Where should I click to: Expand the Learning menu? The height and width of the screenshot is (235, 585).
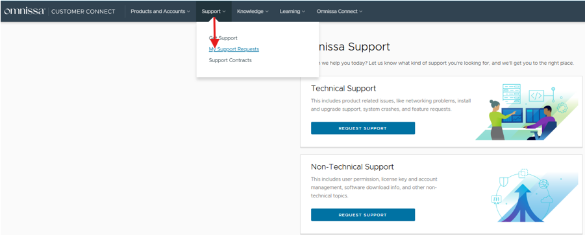pyautogui.click(x=292, y=11)
